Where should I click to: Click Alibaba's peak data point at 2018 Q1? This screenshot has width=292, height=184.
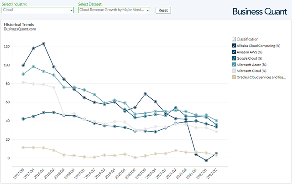(x=43, y=44)
